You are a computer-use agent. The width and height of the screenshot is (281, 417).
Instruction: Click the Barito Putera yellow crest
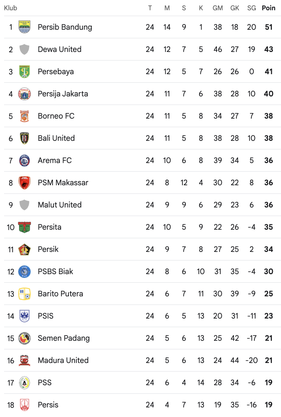pos(24,294)
